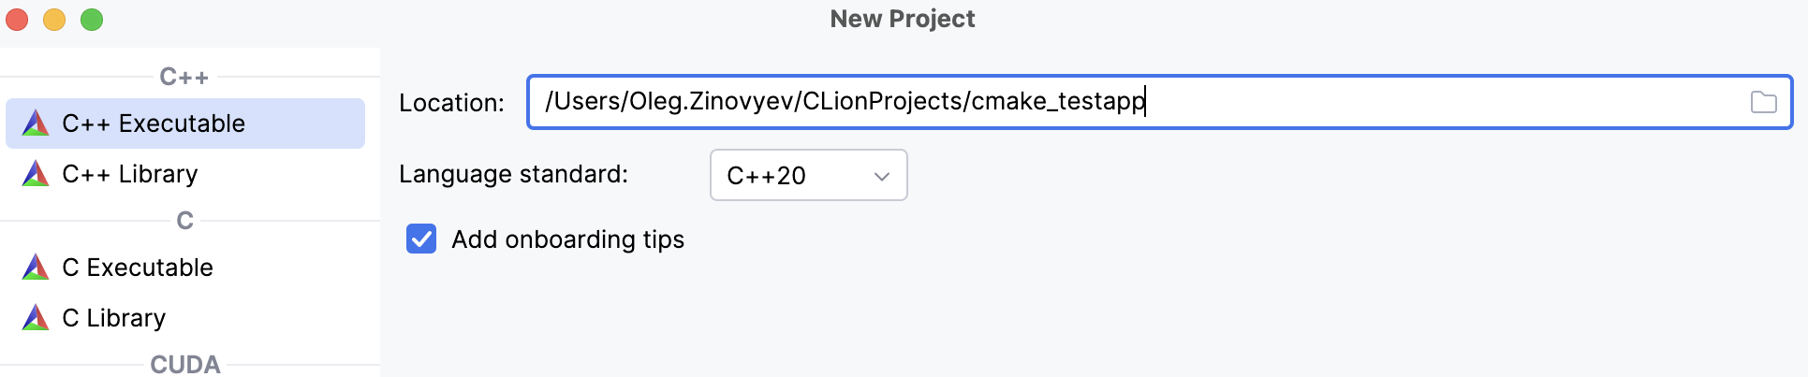The image size is (1808, 377).
Task: Open the folder browse icon in Location field
Action: click(1763, 102)
